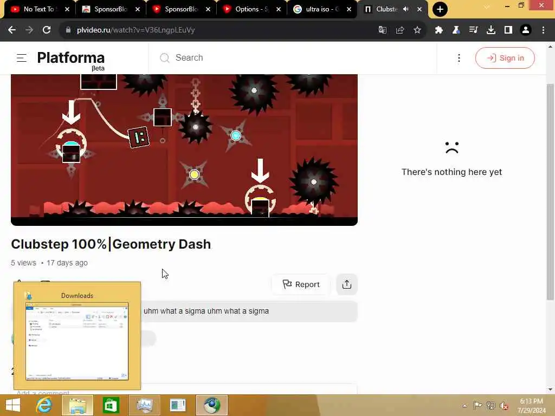Mute the Clubstep tab audio icon
Image resolution: width=555 pixels, height=416 pixels.
coord(406,9)
